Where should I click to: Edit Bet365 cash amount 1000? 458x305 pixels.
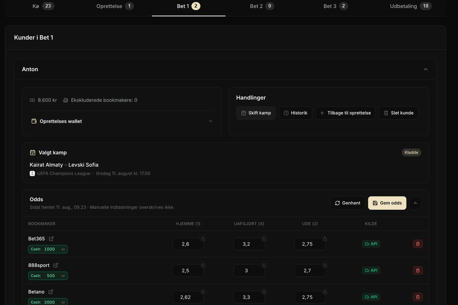click(48, 249)
